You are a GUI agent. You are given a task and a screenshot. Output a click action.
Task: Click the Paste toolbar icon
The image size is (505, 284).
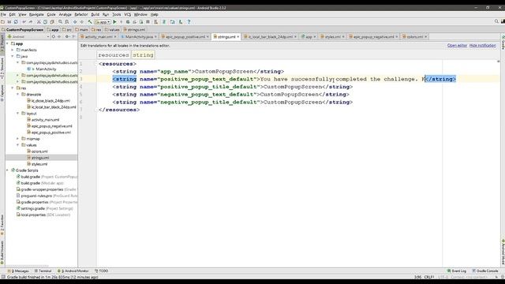52,22
